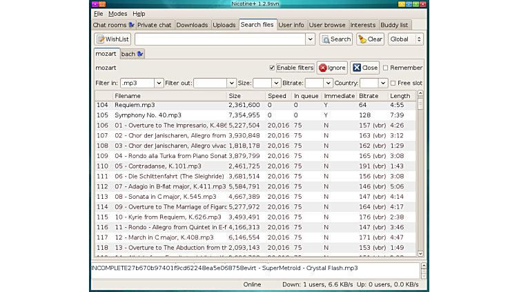Open the Modes menu
This screenshot has width=519, height=292.
click(117, 14)
